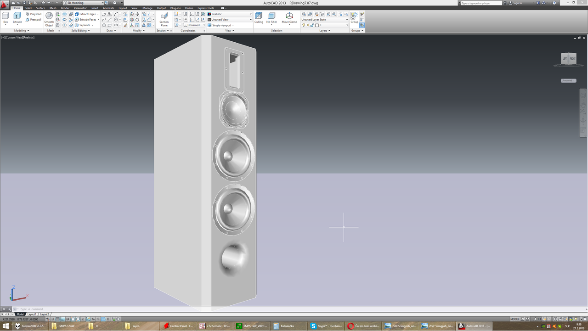Open foobar2000 from the taskbar

tap(31, 326)
